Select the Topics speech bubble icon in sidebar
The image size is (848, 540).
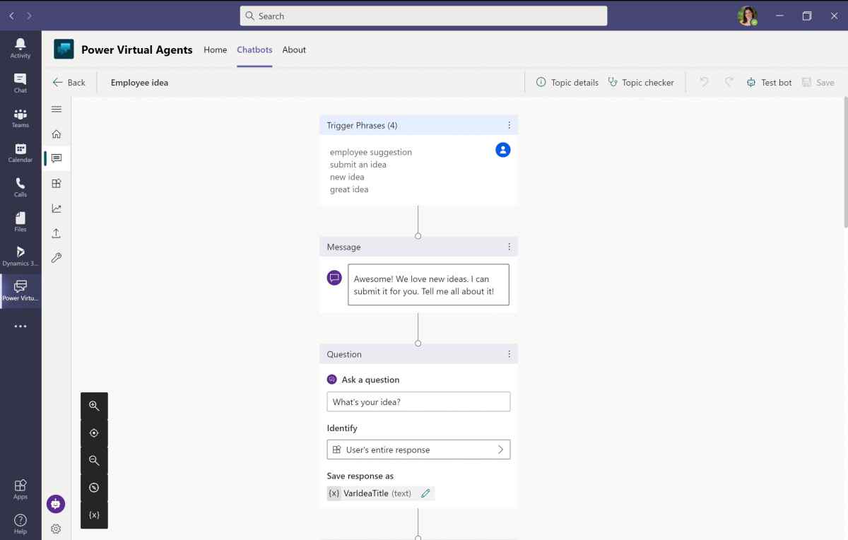tap(56, 158)
